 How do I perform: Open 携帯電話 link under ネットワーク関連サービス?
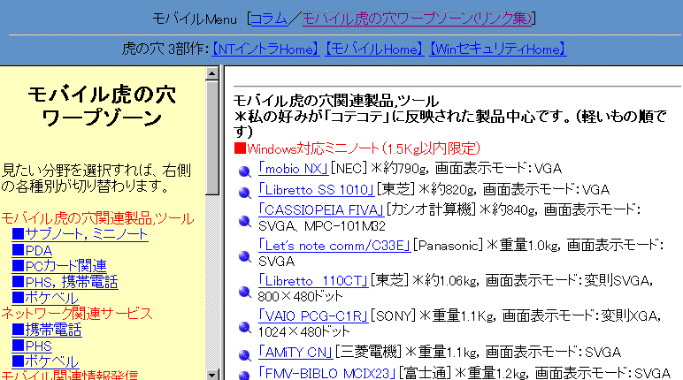tap(47, 330)
